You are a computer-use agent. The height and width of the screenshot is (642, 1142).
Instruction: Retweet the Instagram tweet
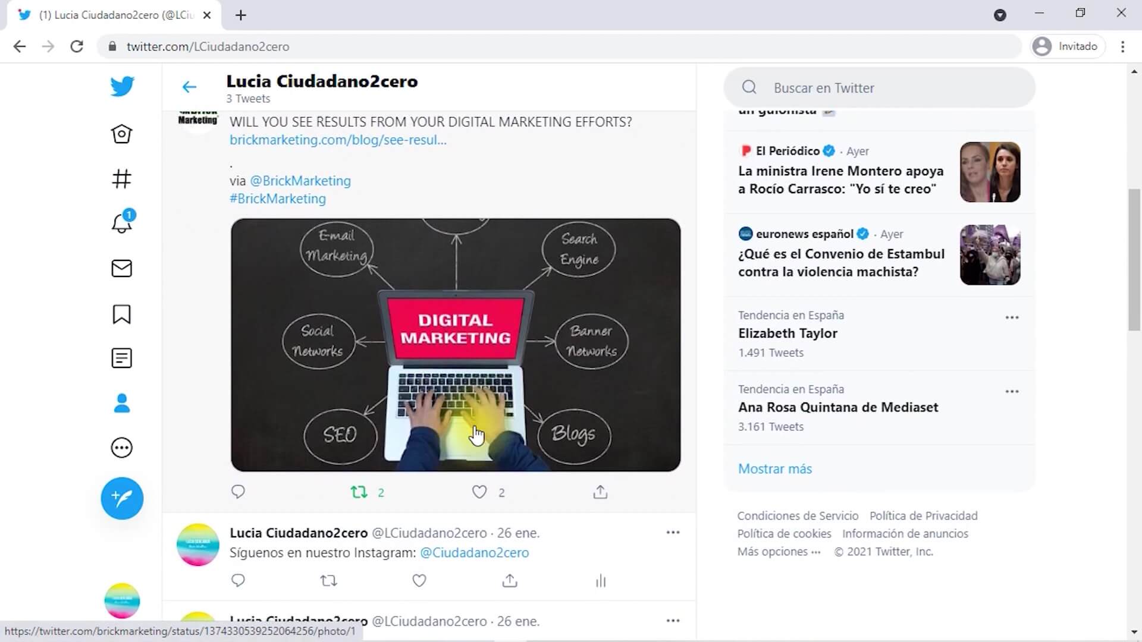coord(328,580)
